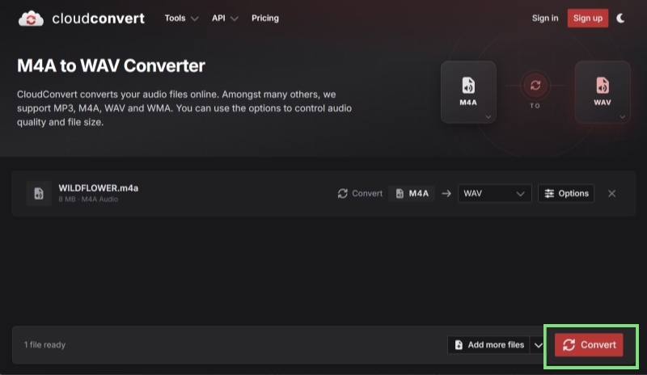Click the circular swap formats icon
The height and width of the screenshot is (375, 647).
click(x=535, y=86)
